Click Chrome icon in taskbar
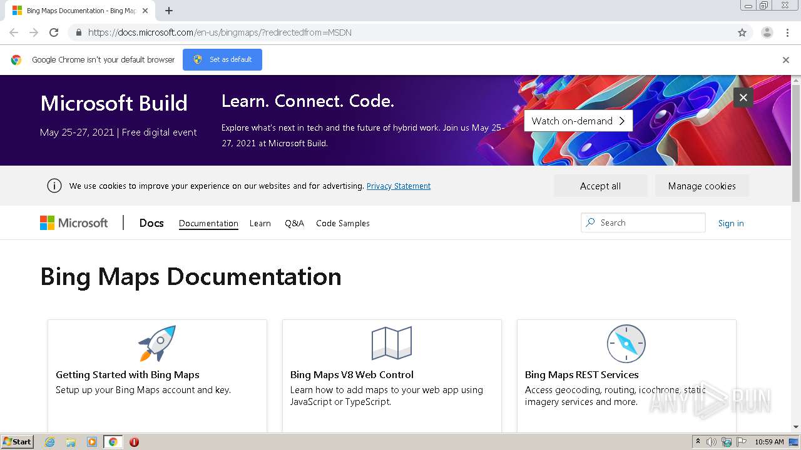Image resolution: width=801 pixels, height=450 pixels. point(113,442)
